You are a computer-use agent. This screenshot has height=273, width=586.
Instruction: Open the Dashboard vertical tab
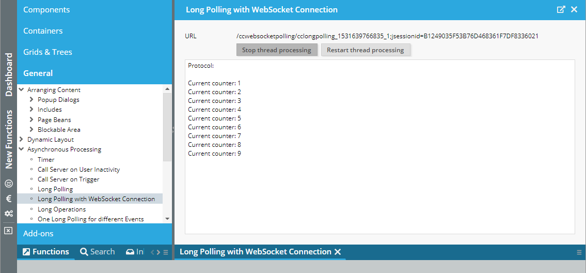pos(8,75)
